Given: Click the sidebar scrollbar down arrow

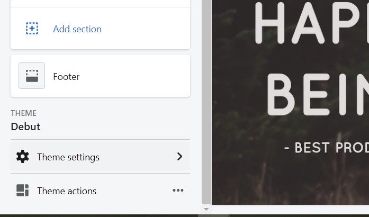Looking at the screenshot, I should click(206, 209).
